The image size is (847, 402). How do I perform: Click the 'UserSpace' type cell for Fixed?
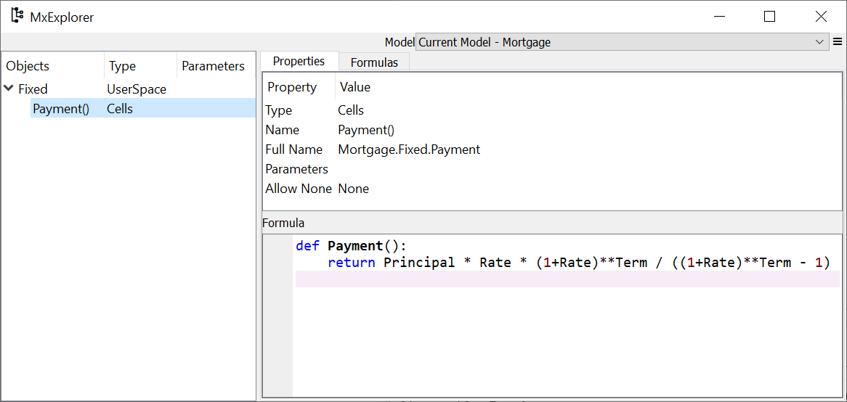[x=136, y=89]
